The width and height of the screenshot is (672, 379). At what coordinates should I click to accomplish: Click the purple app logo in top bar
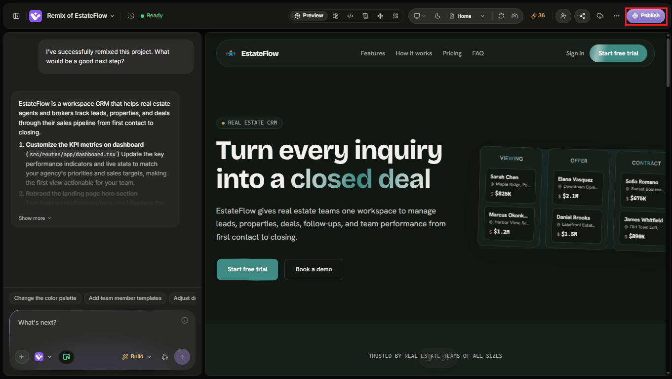(36, 16)
